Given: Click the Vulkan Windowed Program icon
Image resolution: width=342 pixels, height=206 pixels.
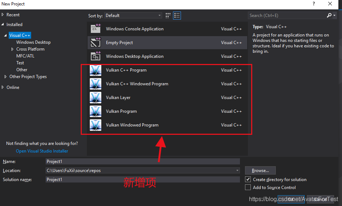Looking at the screenshot, I should click(x=96, y=125).
